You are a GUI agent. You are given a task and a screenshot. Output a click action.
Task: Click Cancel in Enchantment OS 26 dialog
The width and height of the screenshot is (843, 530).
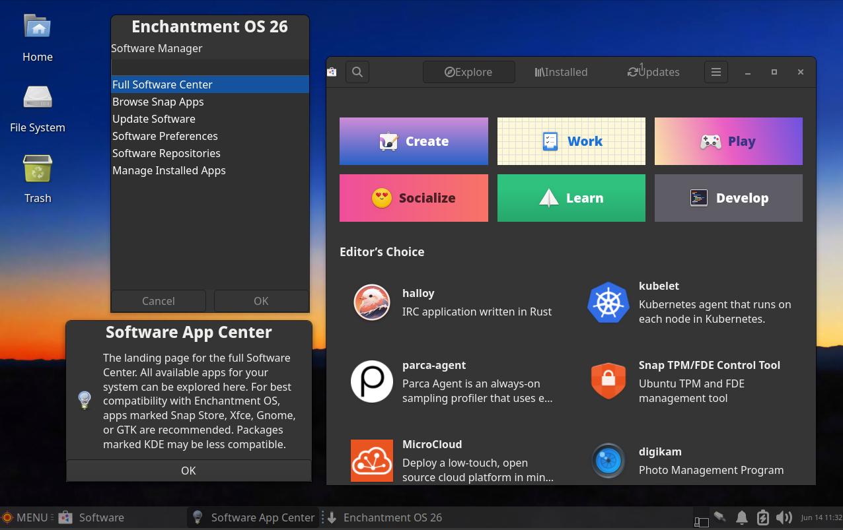[x=159, y=301]
